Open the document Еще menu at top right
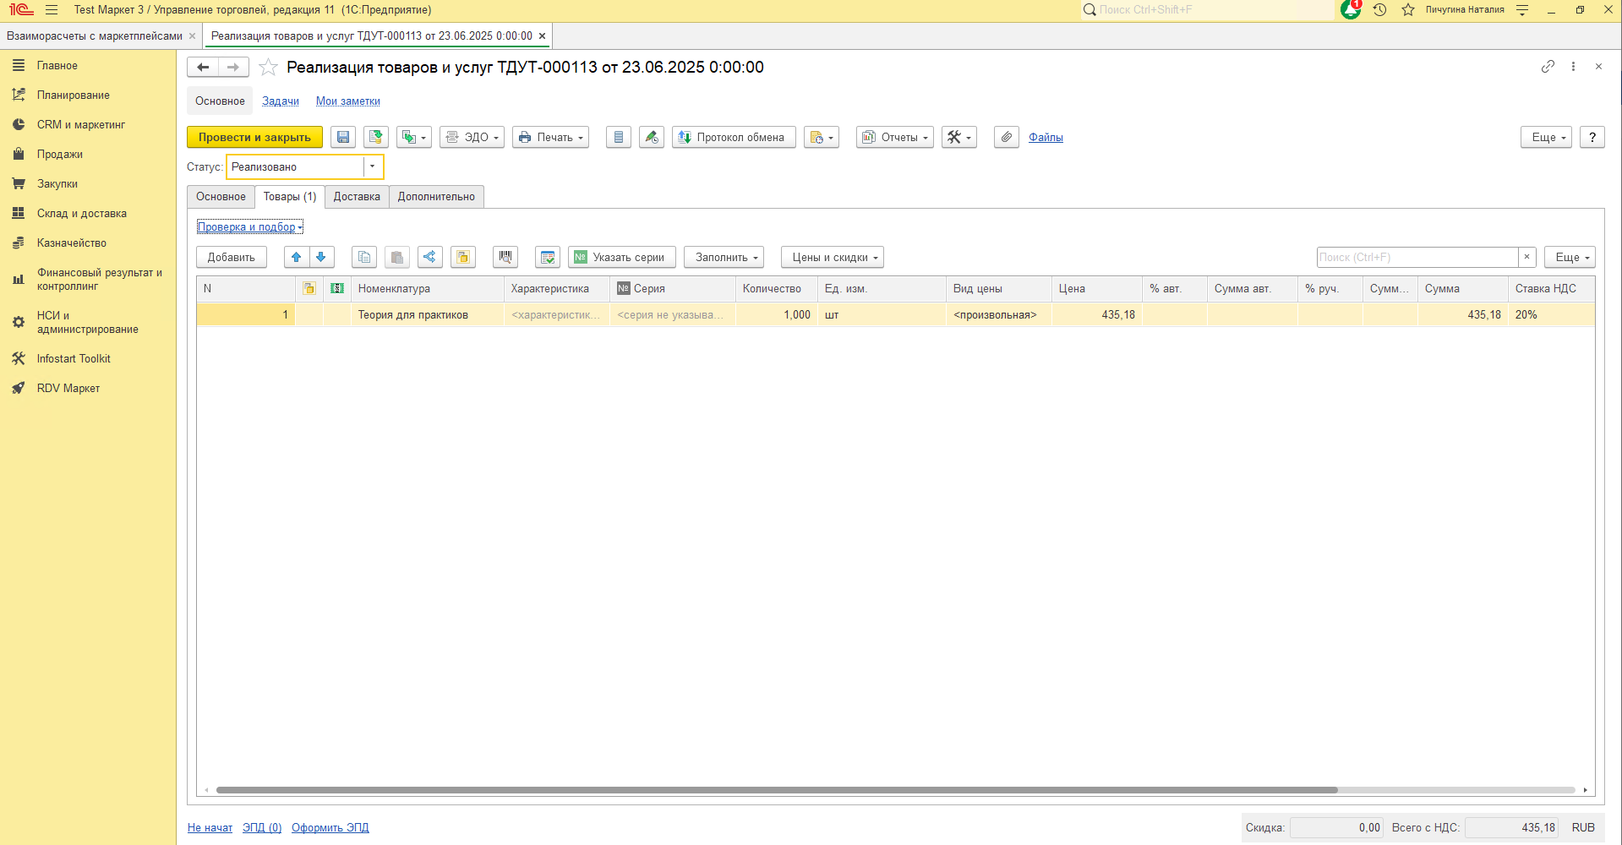 pos(1546,137)
